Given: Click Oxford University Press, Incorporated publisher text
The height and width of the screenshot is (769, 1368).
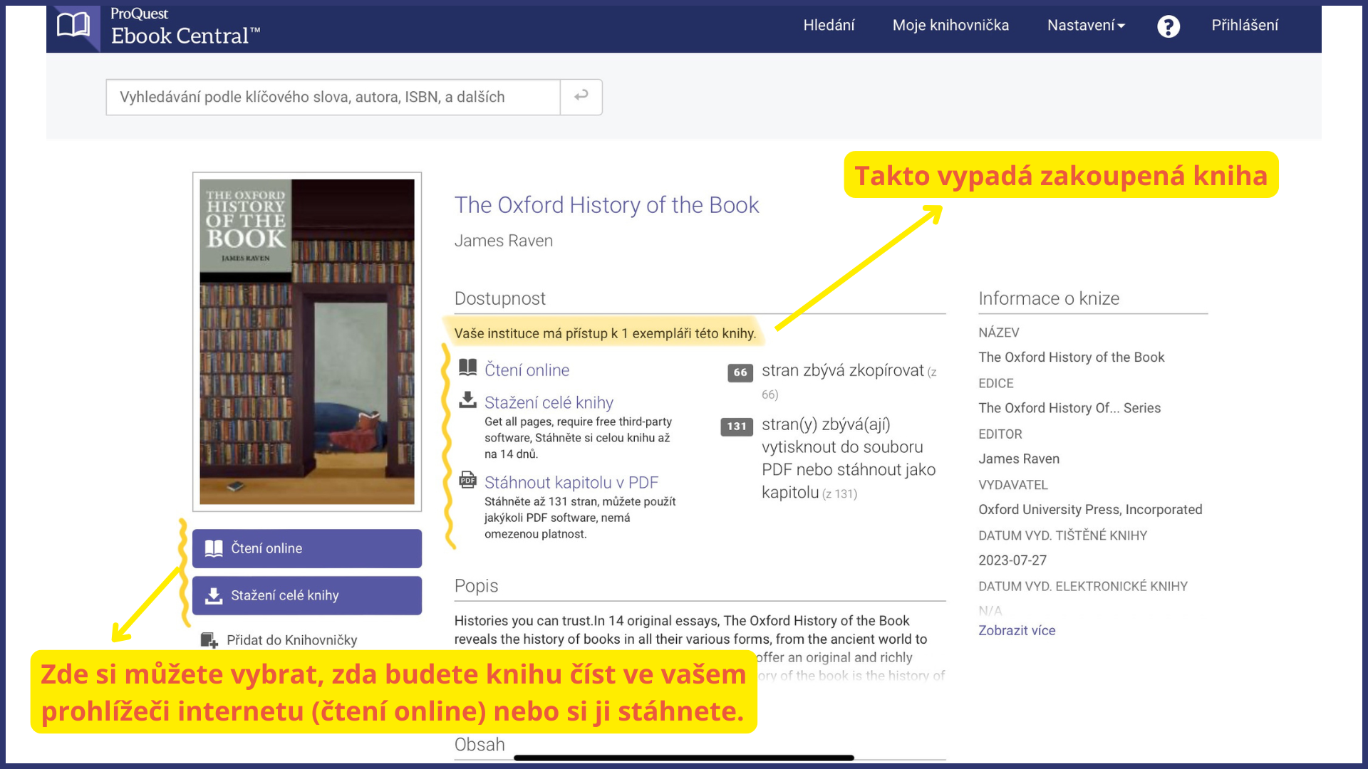Looking at the screenshot, I should (x=1090, y=510).
